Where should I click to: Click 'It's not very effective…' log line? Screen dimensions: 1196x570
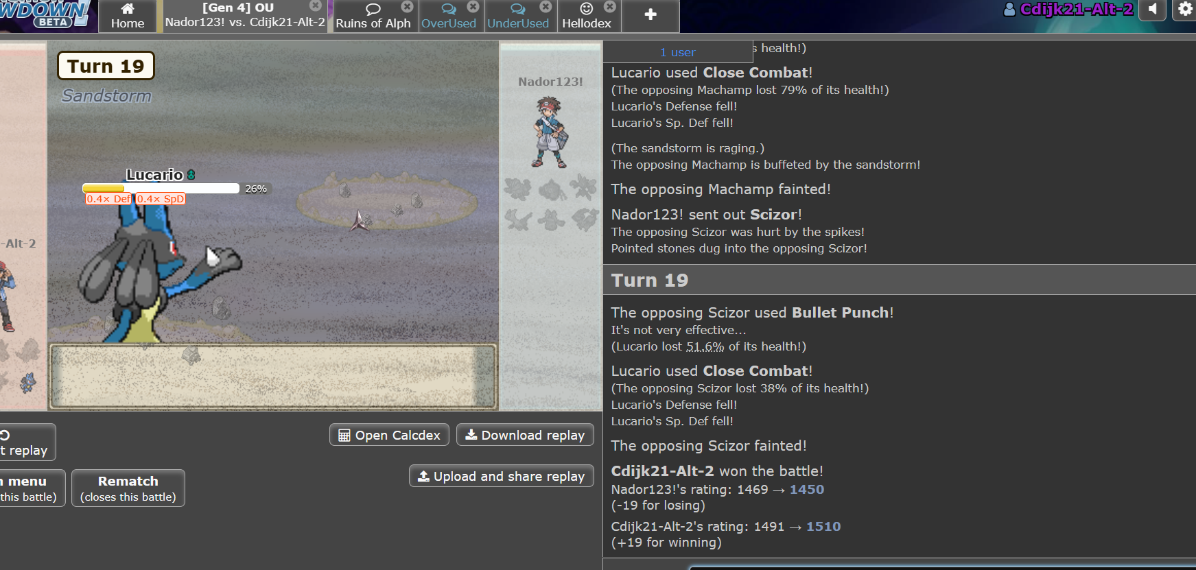679,330
